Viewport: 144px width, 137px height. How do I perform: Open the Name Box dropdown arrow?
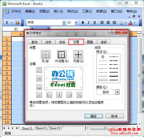(32, 29)
